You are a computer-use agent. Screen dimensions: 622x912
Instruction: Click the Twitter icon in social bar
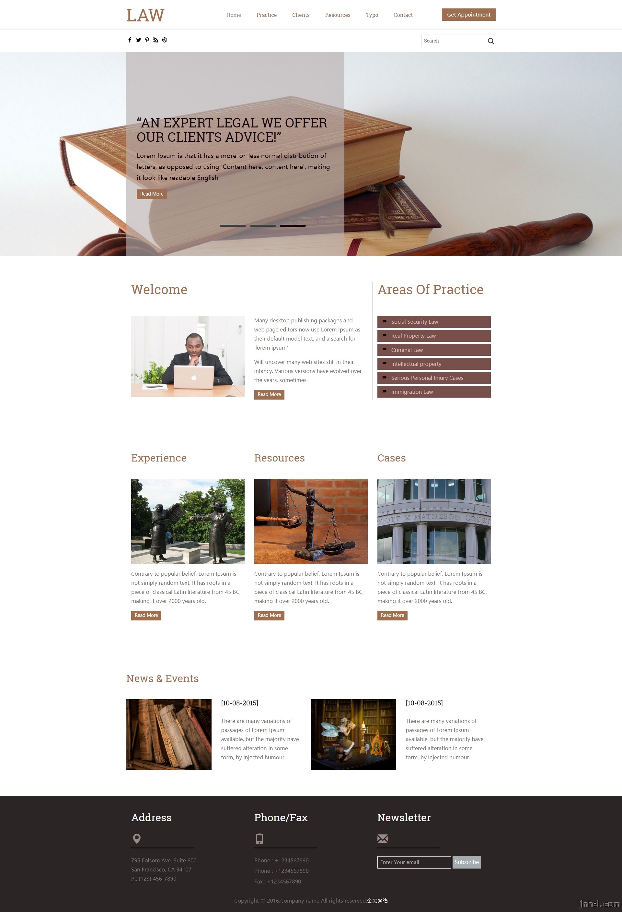[138, 40]
